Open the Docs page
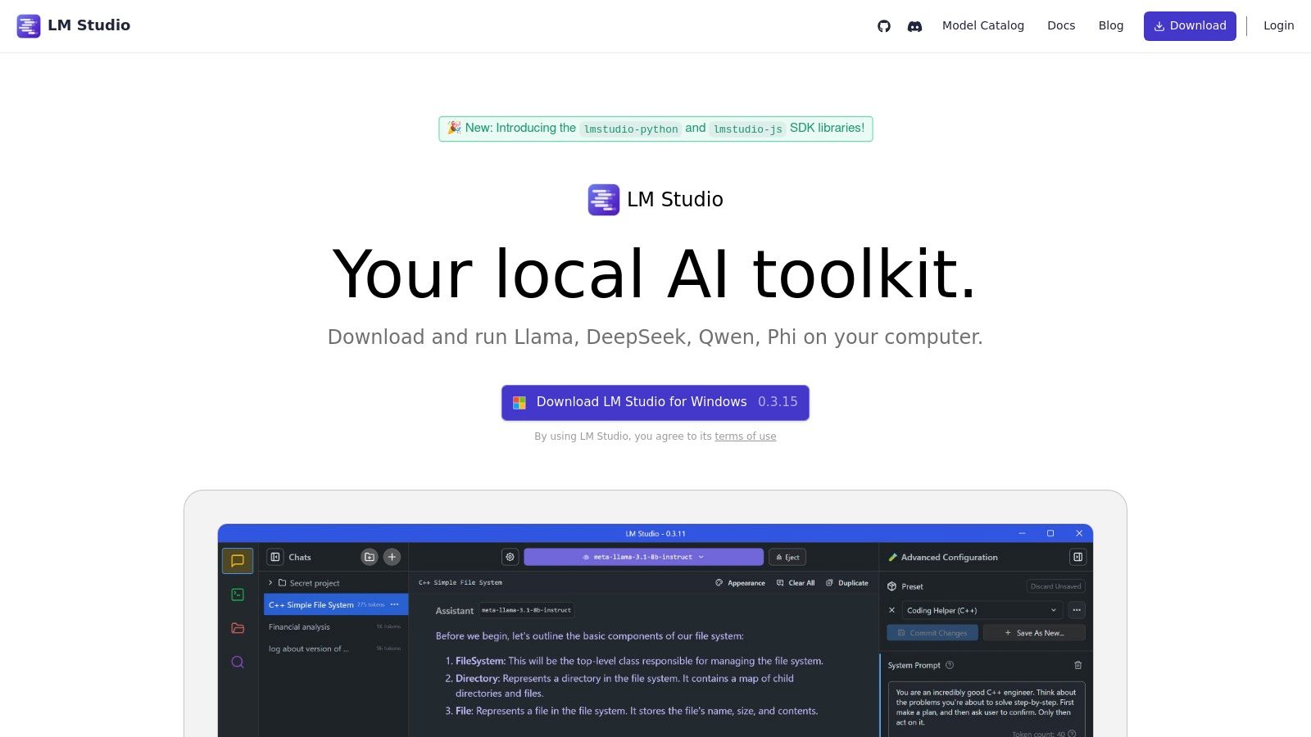Viewport: 1311px width, 737px height. [1061, 25]
